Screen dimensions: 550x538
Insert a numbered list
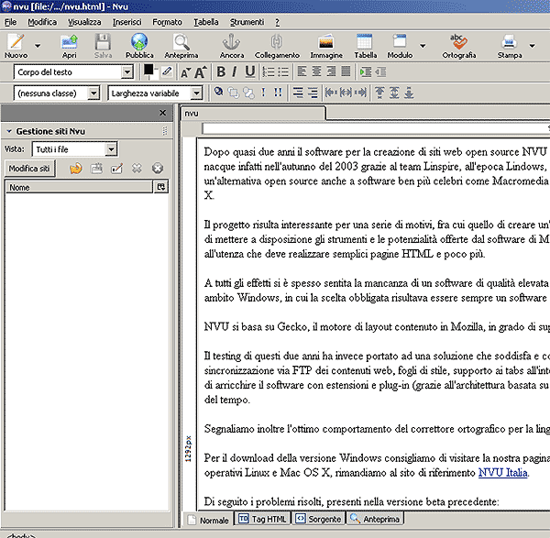269,71
